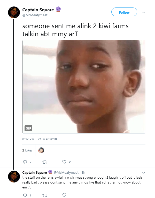Open the main tweet options chevron
Screen dimensions: 155x198
click(144, 12)
